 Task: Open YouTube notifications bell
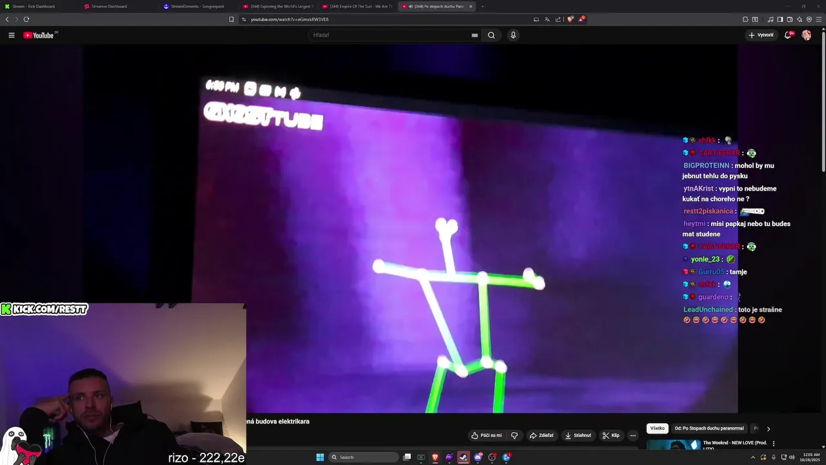pyautogui.click(x=788, y=35)
